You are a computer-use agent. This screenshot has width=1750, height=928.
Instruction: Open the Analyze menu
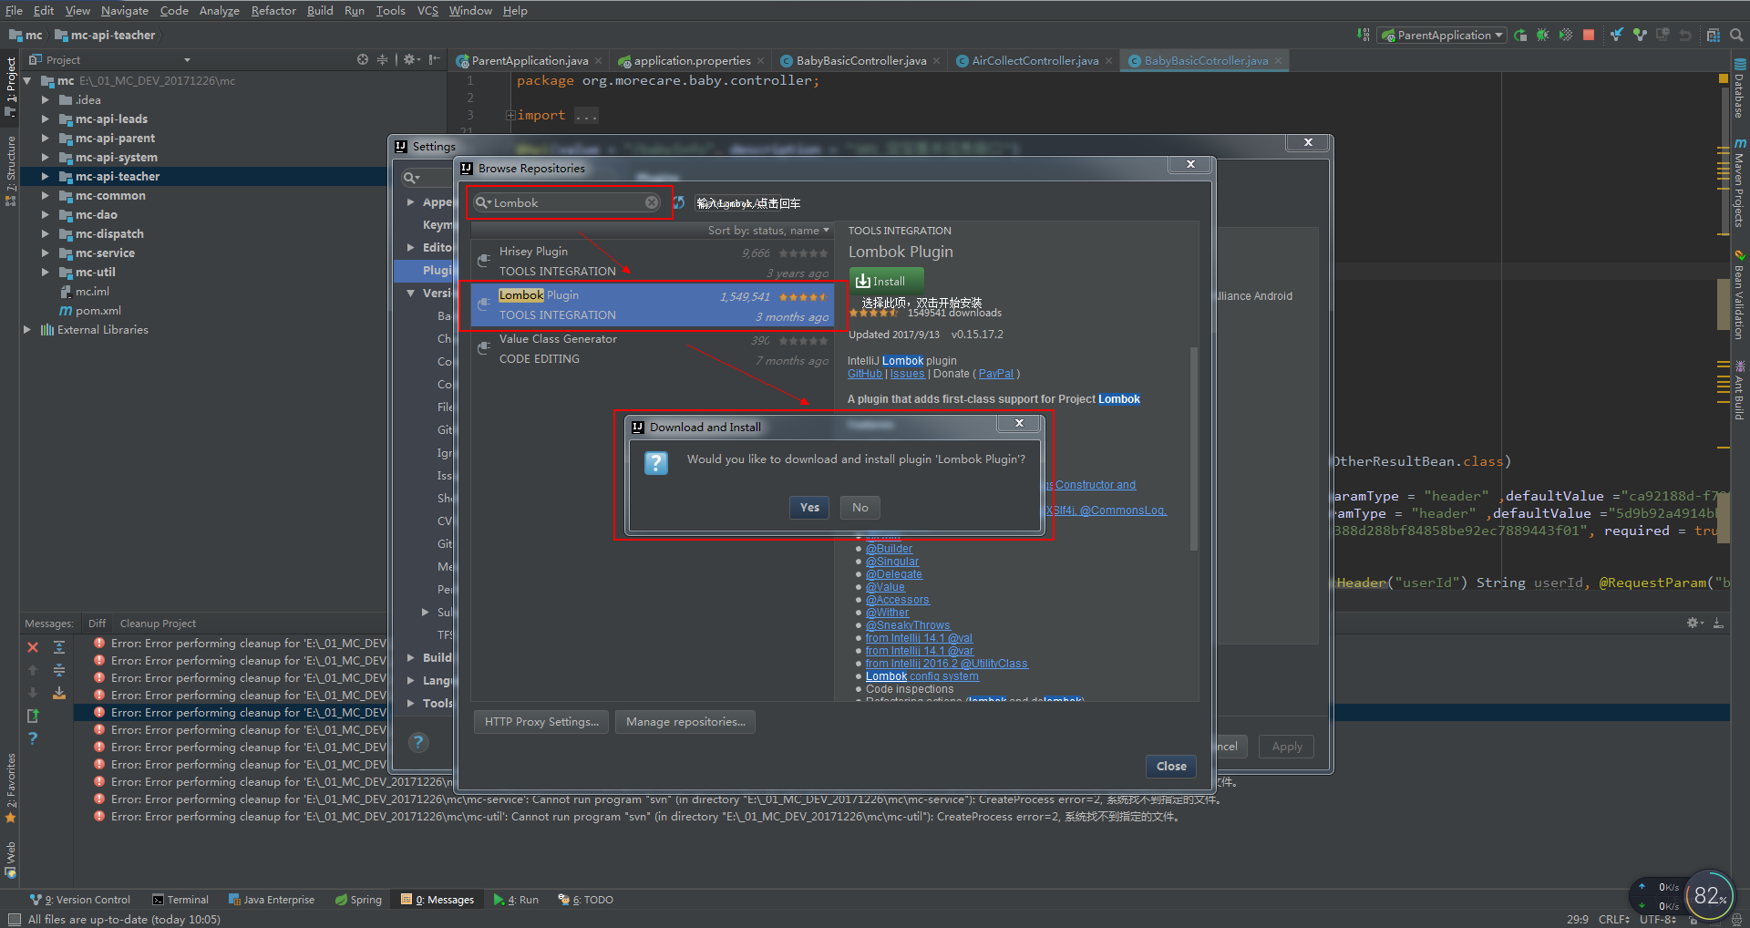tap(219, 10)
